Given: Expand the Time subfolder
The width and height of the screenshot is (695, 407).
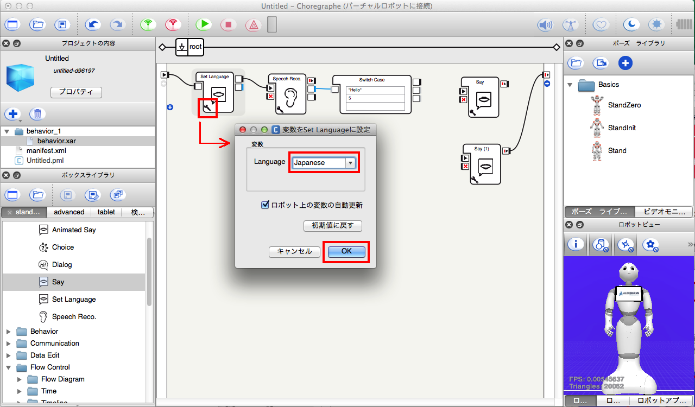Looking at the screenshot, I should (20, 391).
